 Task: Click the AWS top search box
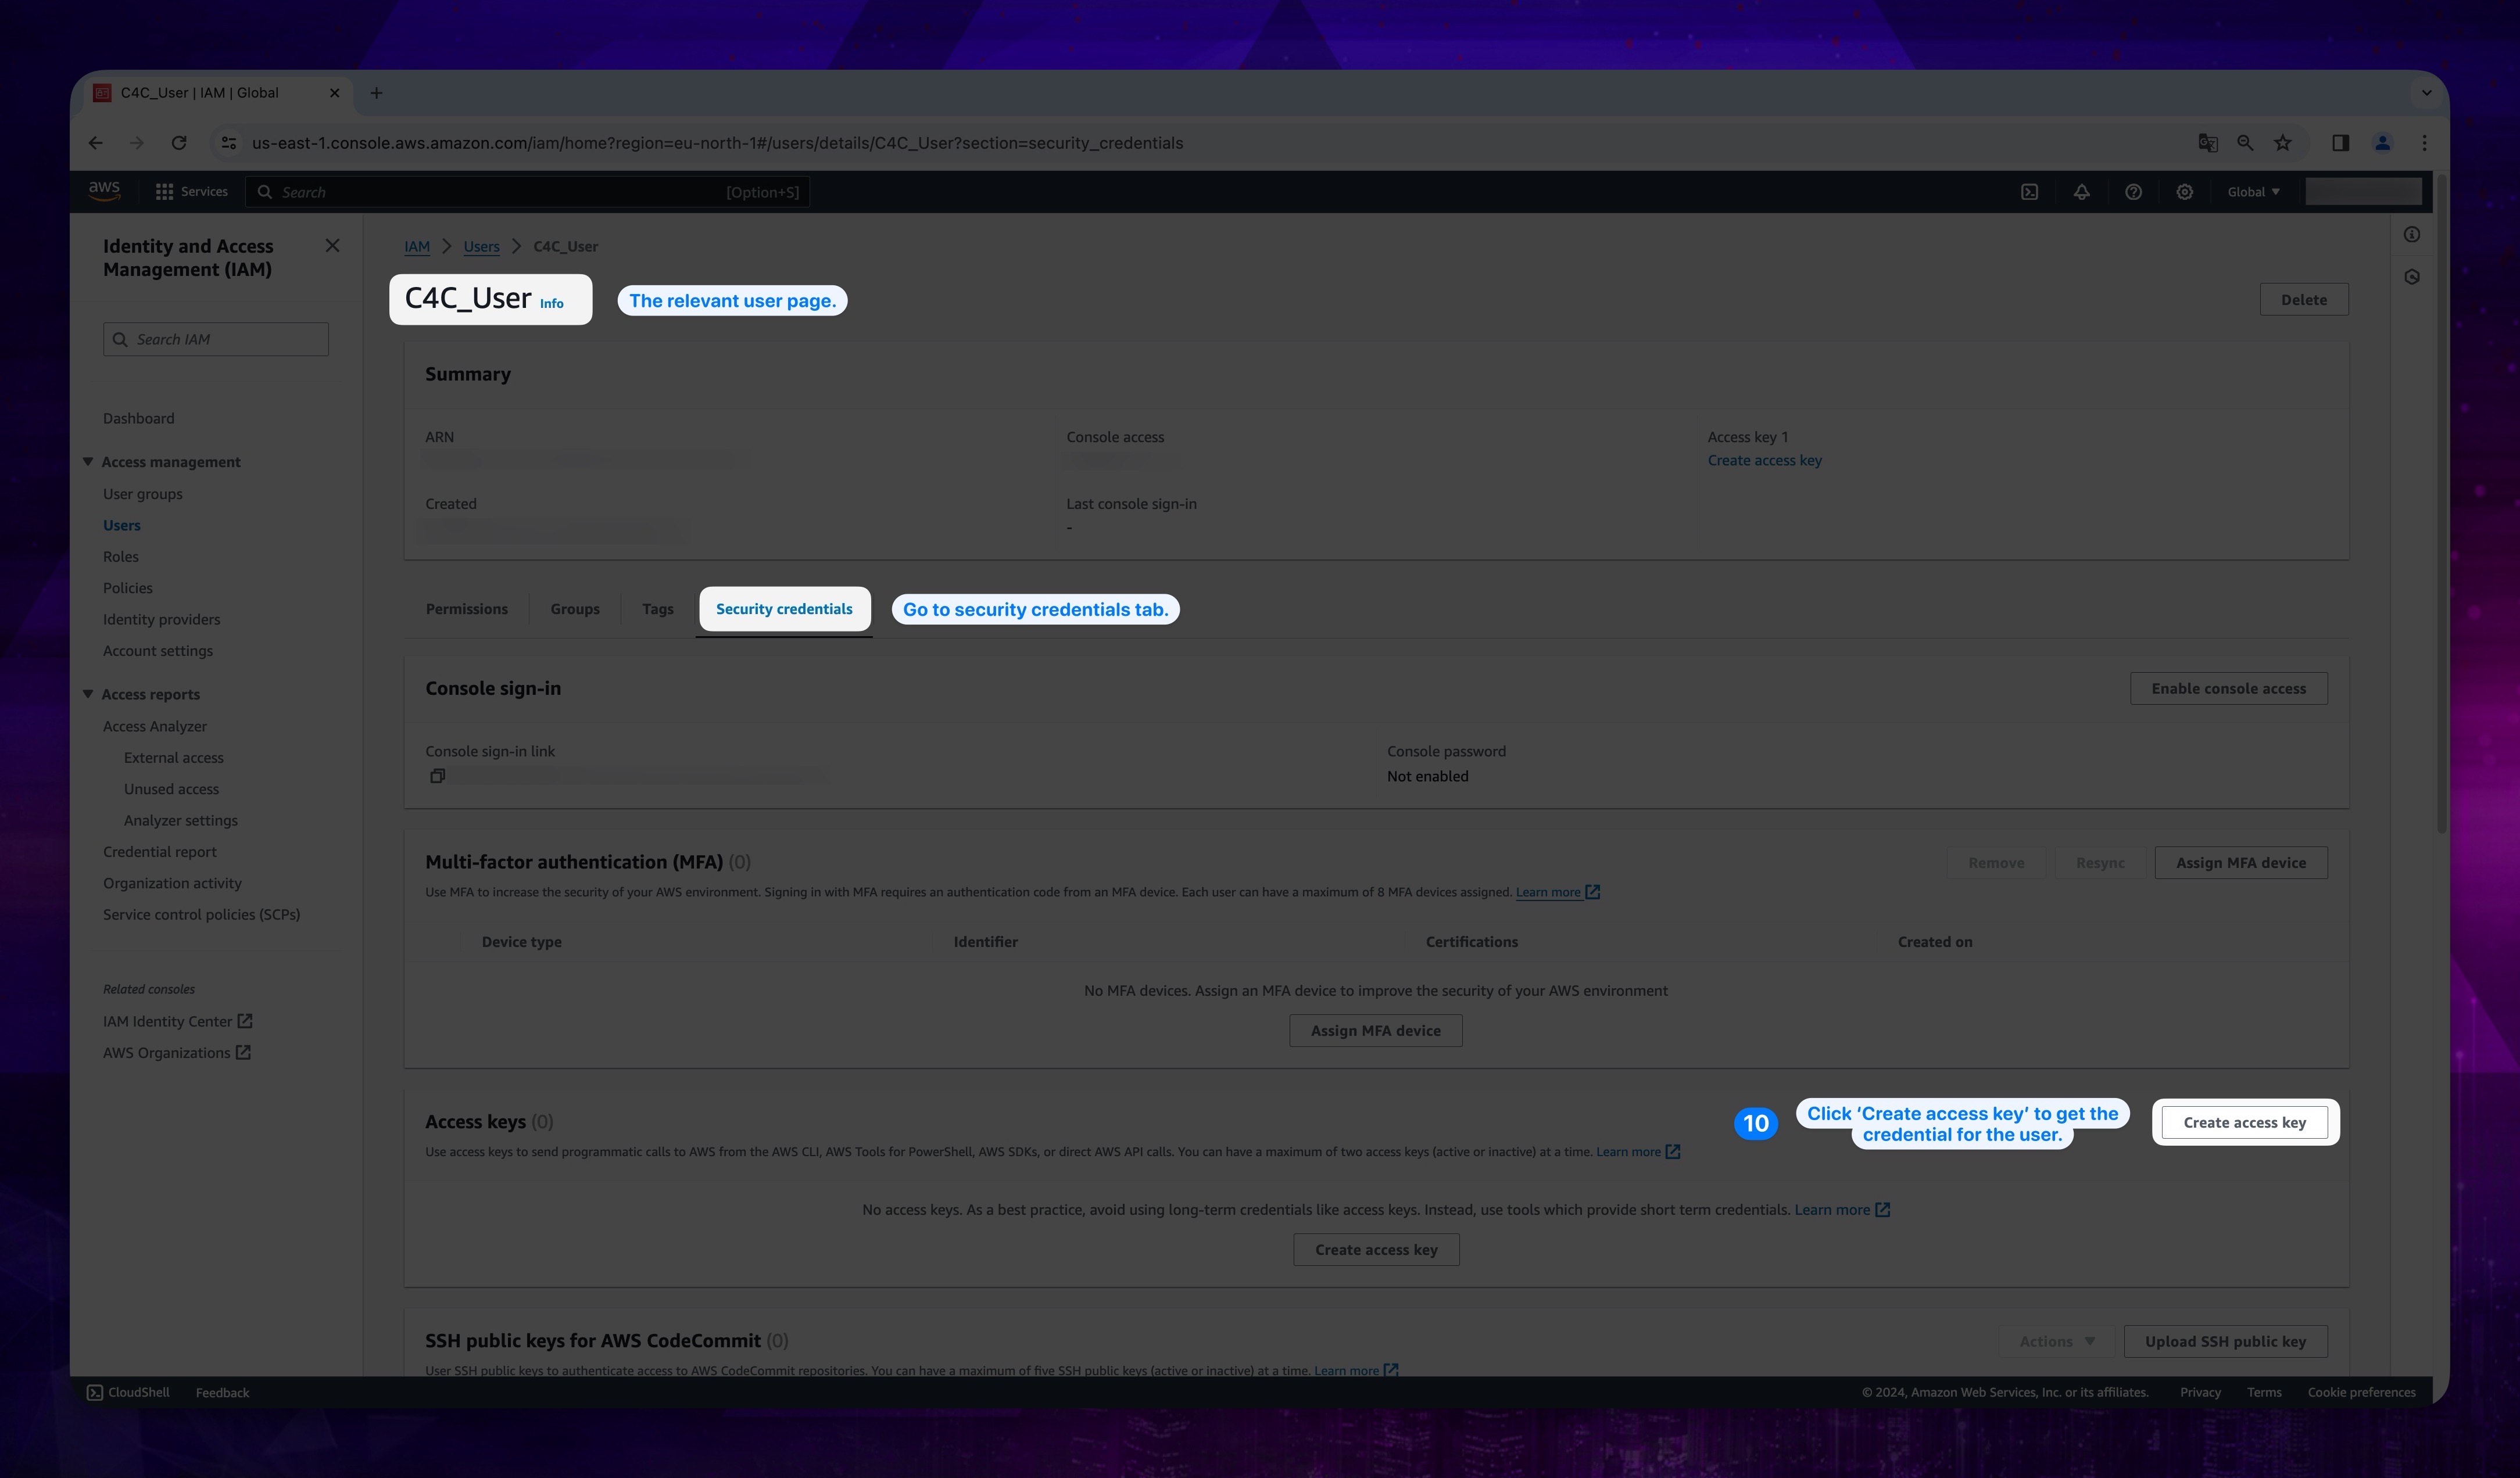click(x=528, y=192)
